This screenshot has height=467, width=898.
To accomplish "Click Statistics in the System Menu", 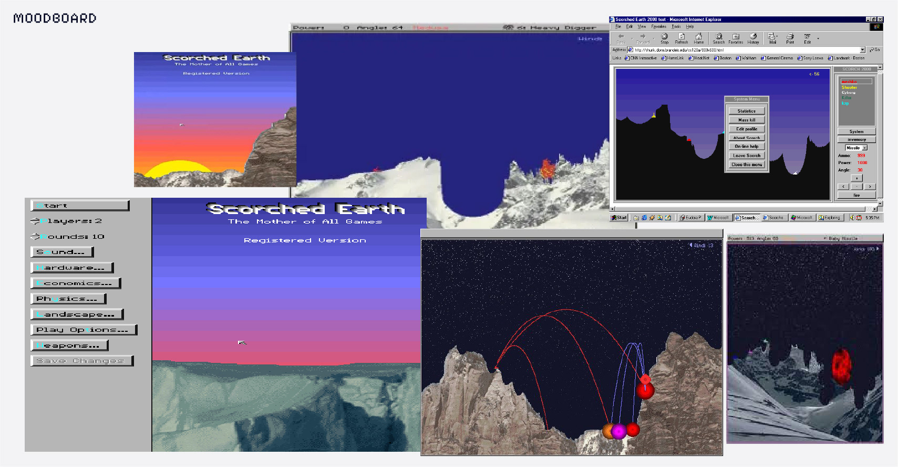I will click(x=747, y=111).
